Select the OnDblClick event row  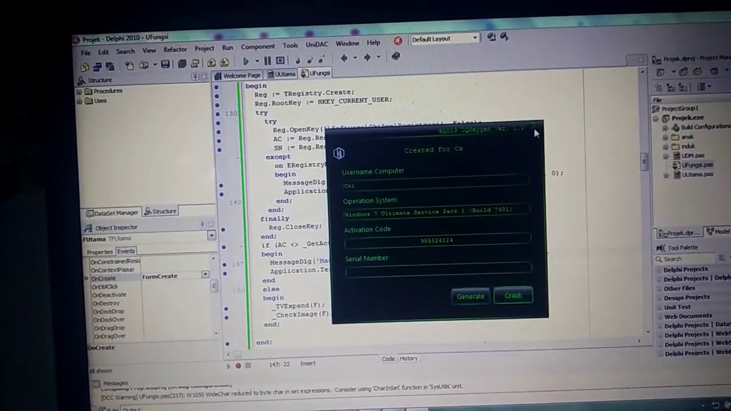[150, 287]
